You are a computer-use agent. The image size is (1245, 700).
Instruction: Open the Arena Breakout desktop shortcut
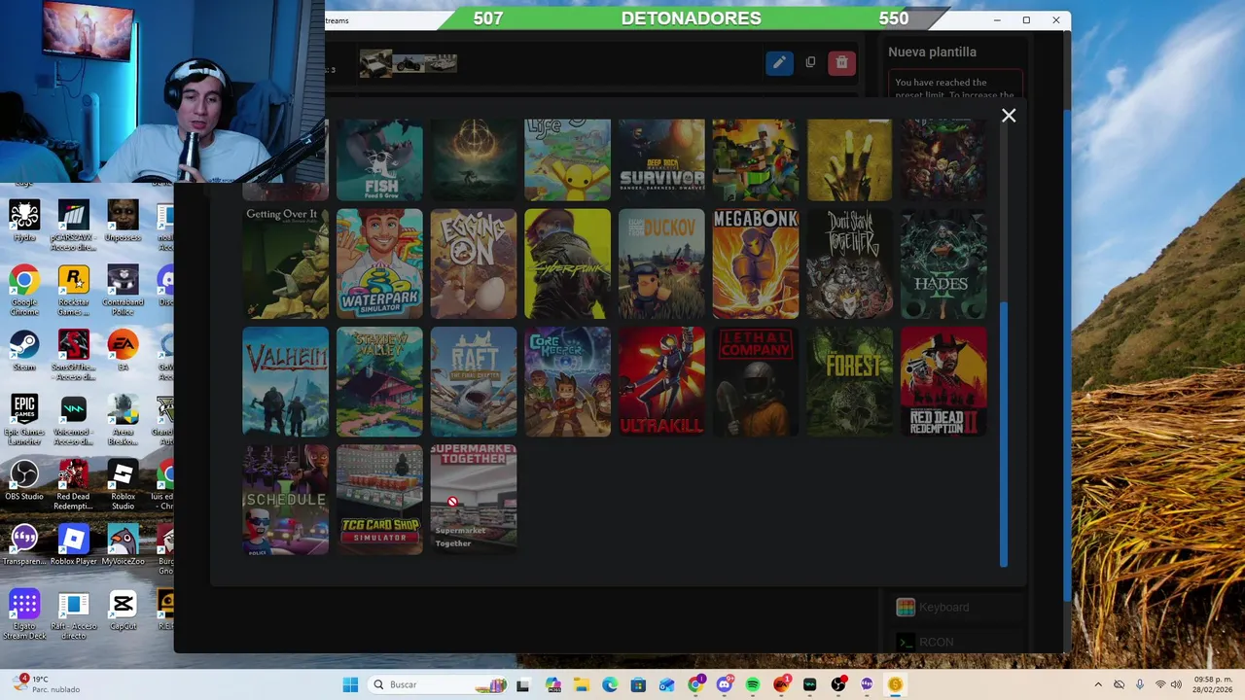coord(123,420)
